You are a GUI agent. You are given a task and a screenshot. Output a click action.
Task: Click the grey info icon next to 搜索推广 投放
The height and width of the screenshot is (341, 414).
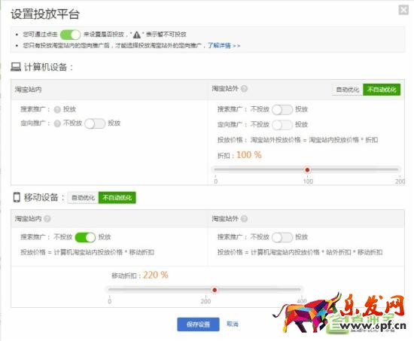click(57, 109)
